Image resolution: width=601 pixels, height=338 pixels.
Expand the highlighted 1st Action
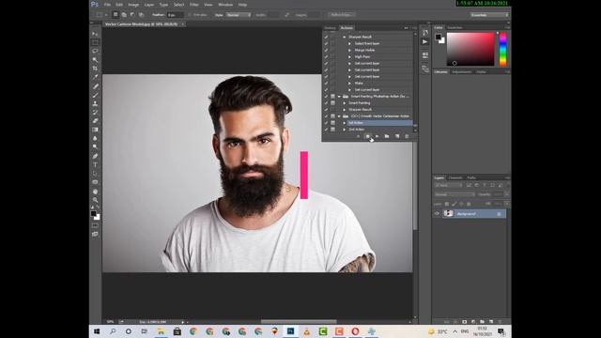345,123
